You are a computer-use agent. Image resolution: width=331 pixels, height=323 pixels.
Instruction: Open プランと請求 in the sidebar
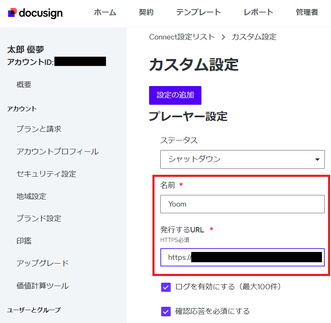click(x=39, y=129)
